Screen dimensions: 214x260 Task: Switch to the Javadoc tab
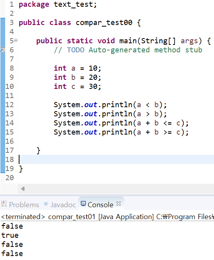(x=60, y=204)
